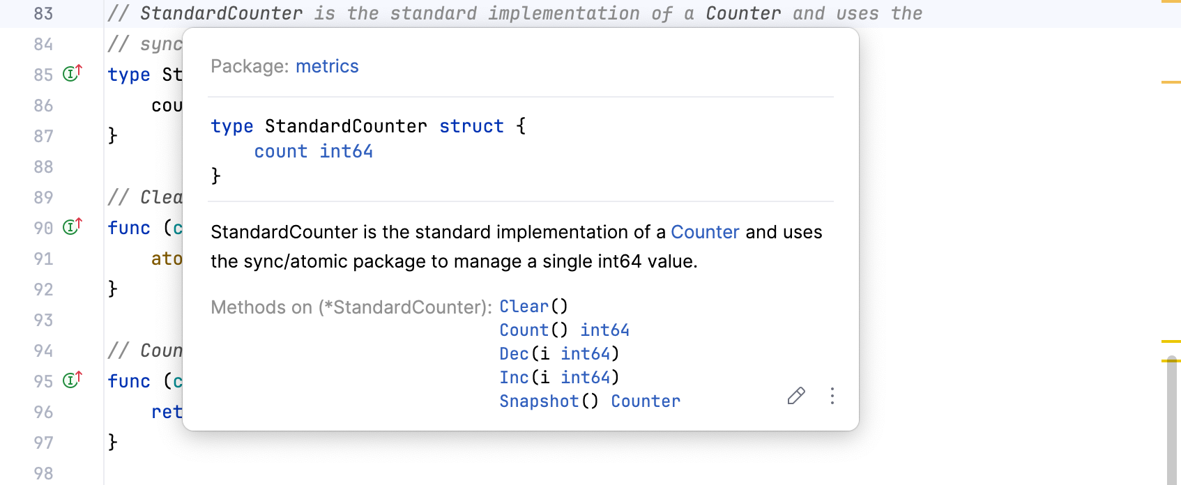Click the implementation gutter icon on line 90
The height and width of the screenshot is (485, 1181).
coord(73,226)
